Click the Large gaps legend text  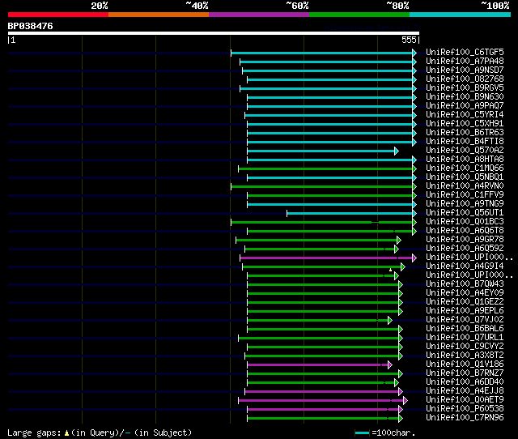100,433
